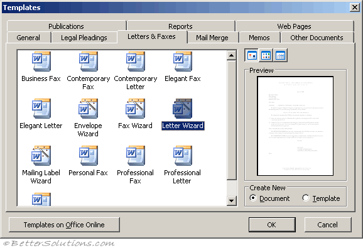Click the "Contemporary Letter" label text
The height and width of the screenshot is (248, 363).
pyautogui.click(x=136, y=83)
